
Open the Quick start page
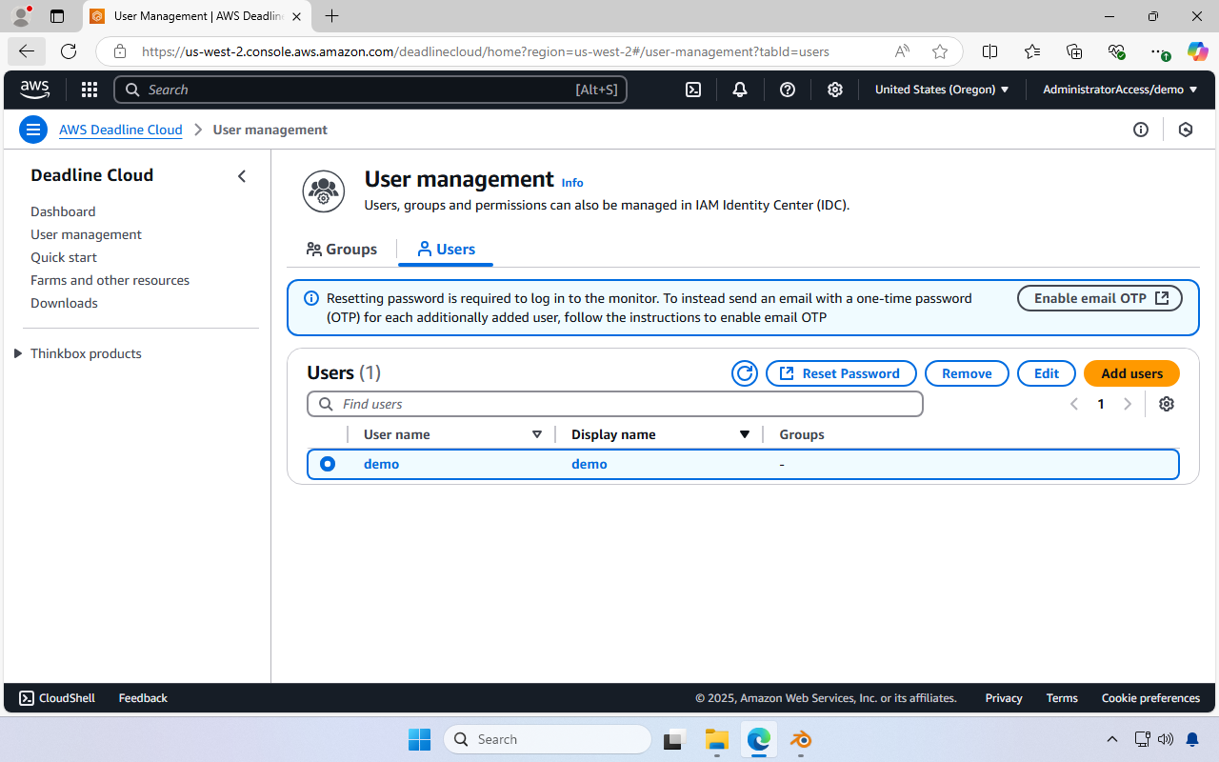click(x=63, y=256)
